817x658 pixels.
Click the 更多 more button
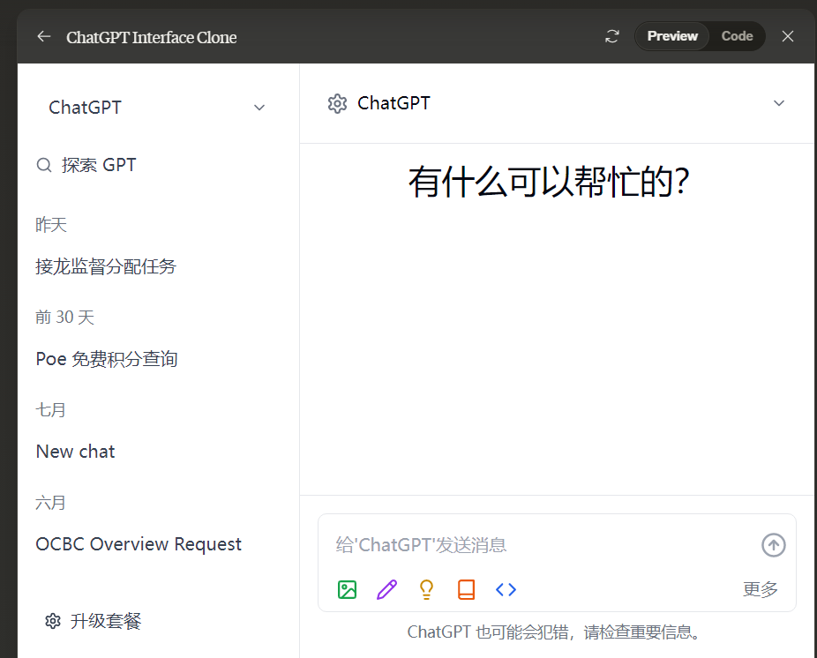pyautogui.click(x=760, y=589)
